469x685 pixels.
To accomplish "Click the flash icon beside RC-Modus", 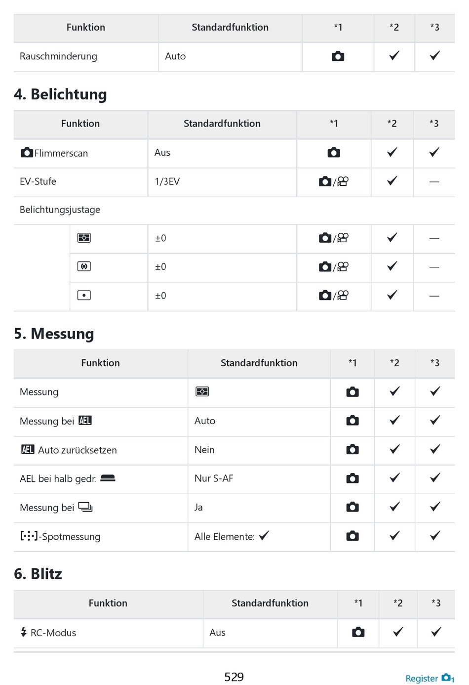I will tap(23, 632).
